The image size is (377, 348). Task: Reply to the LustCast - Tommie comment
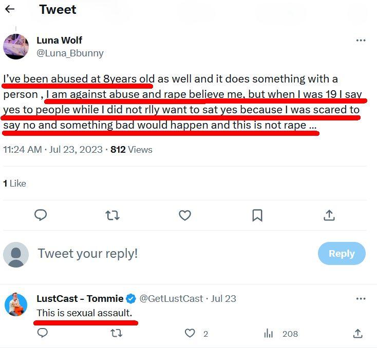click(x=43, y=334)
